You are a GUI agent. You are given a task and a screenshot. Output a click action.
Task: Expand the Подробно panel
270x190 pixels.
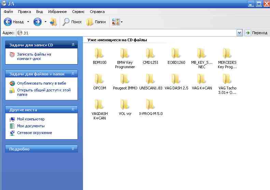pos(73,149)
